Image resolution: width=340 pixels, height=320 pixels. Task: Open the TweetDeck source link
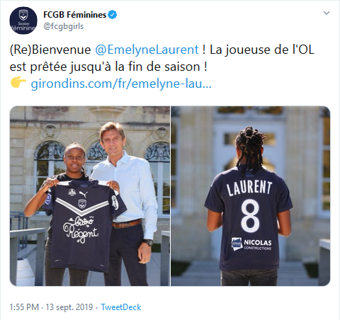coord(121,307)
